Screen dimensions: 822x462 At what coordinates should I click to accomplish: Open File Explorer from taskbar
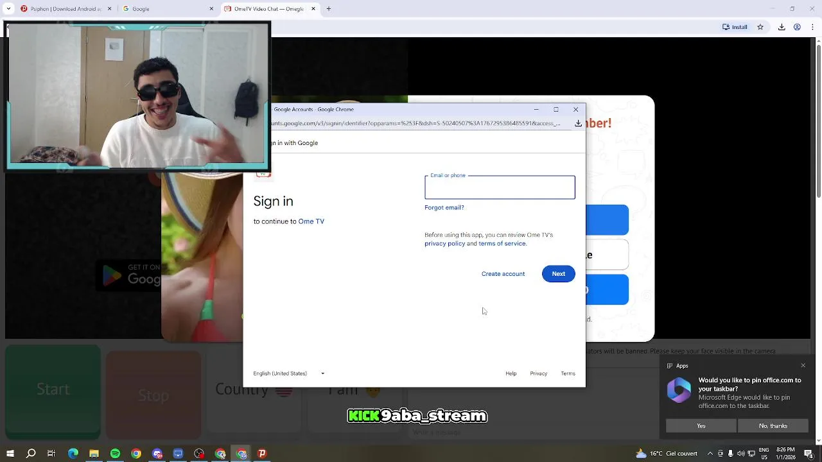pyautogui.click(x=94, y=454)
